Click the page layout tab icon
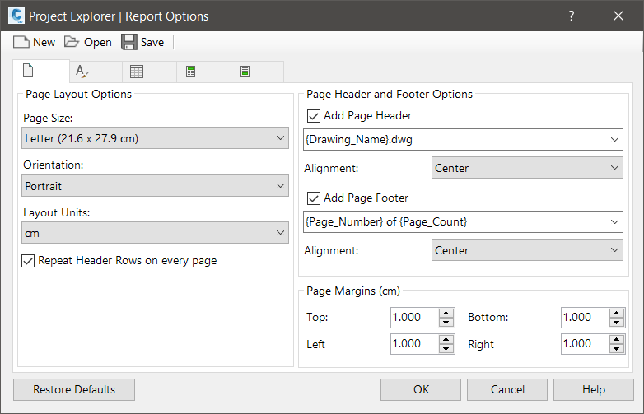 click(27, 72)
